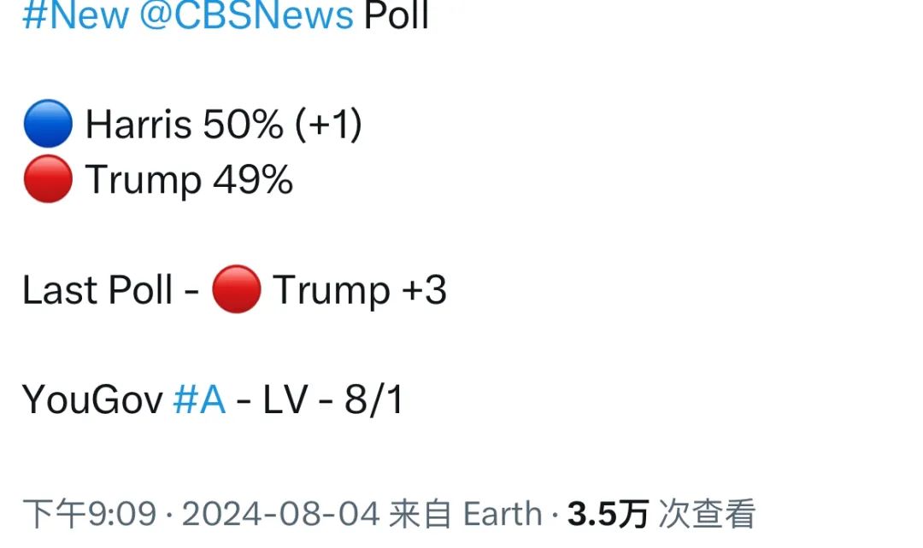Tap the #A hashtag link
The height and width of the screenshot is (548, 923).
point(199,399)
